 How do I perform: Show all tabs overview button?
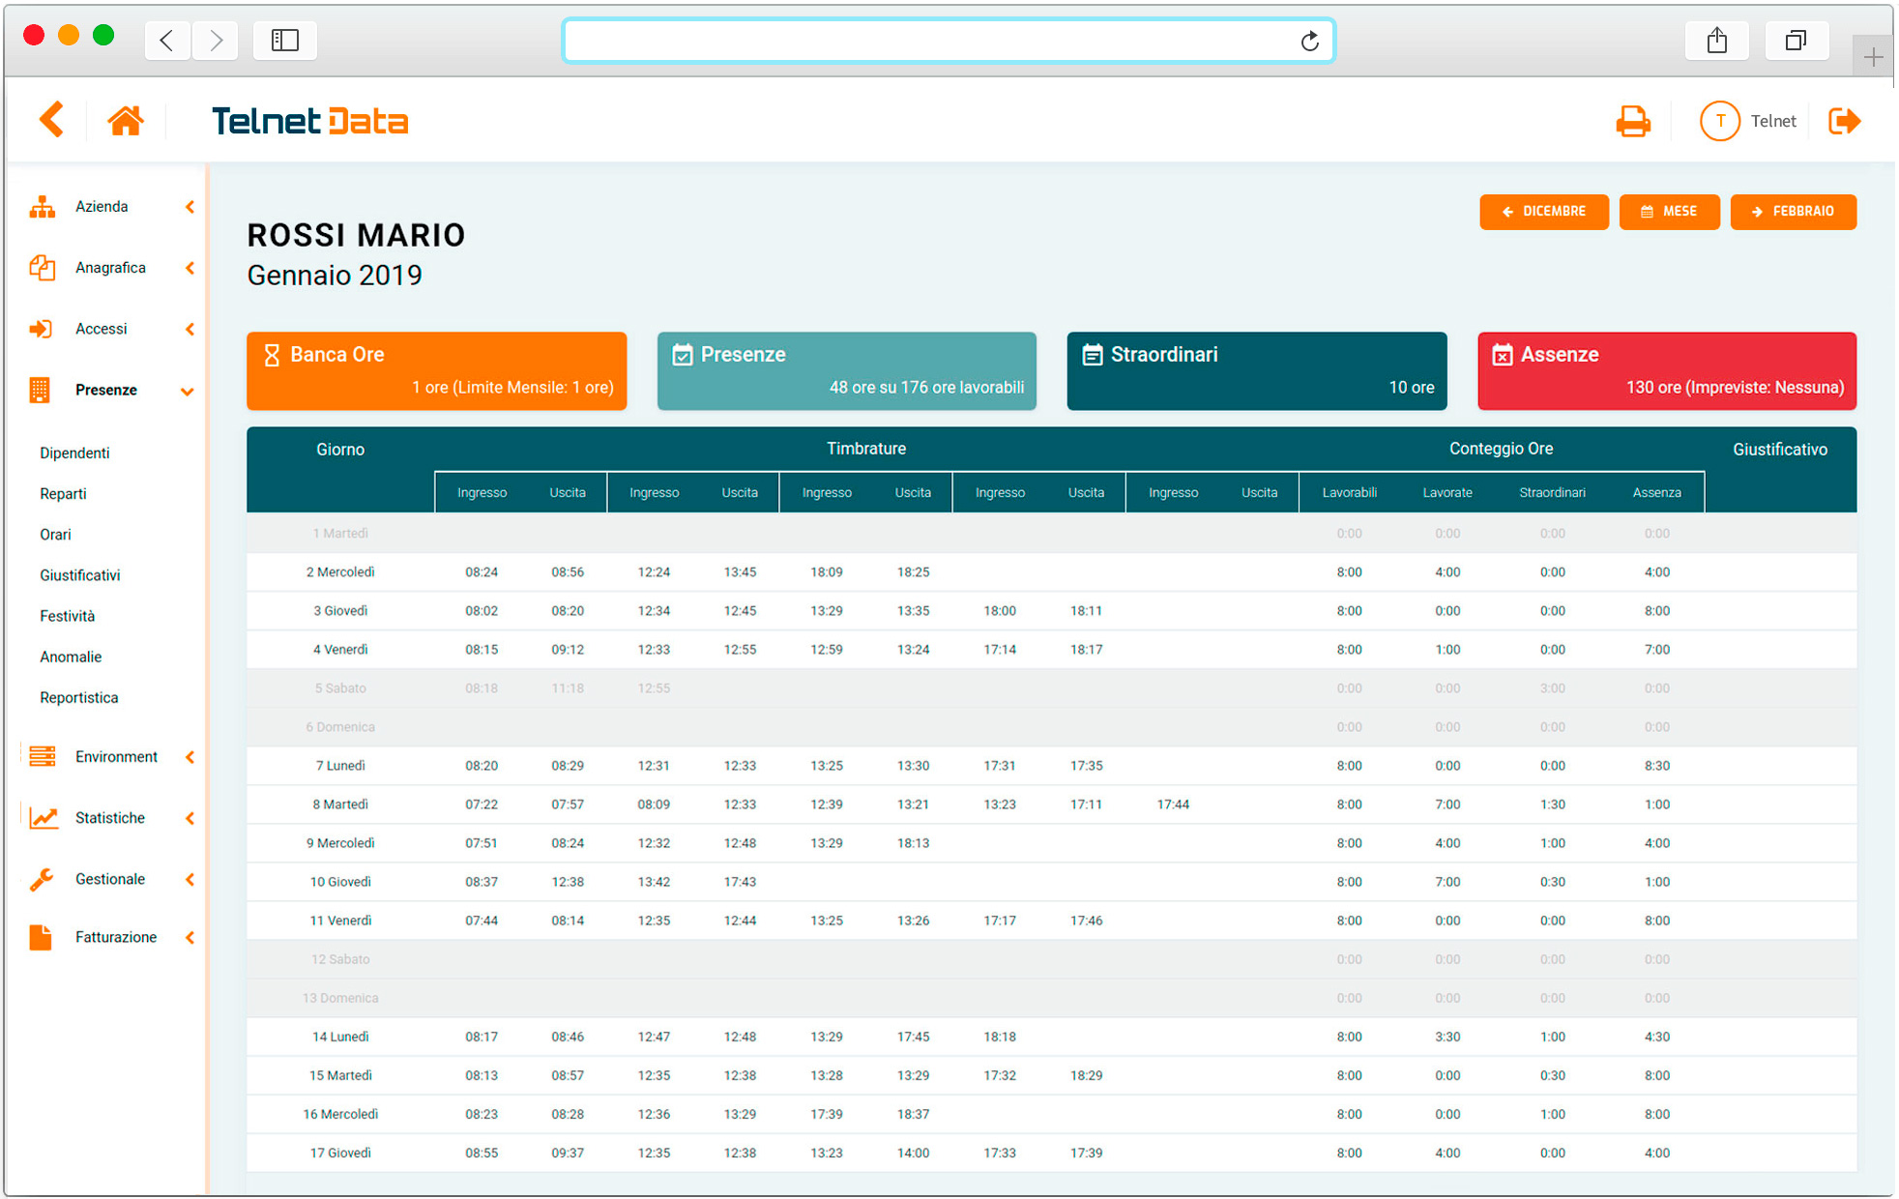(x=1796, y=41)
